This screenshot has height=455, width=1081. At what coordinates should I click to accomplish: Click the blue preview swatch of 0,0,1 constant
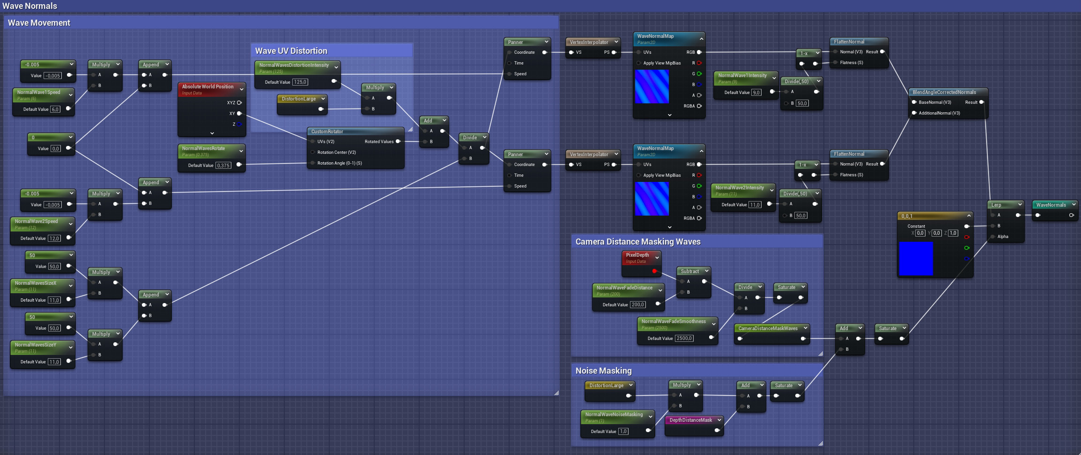point(916,259)
